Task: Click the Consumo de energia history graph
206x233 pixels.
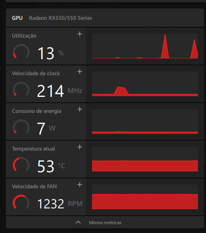Action: [145, 121]
